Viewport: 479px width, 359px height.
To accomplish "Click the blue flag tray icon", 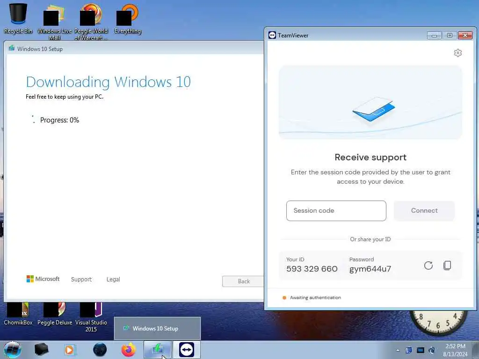I will pos(409,350).
